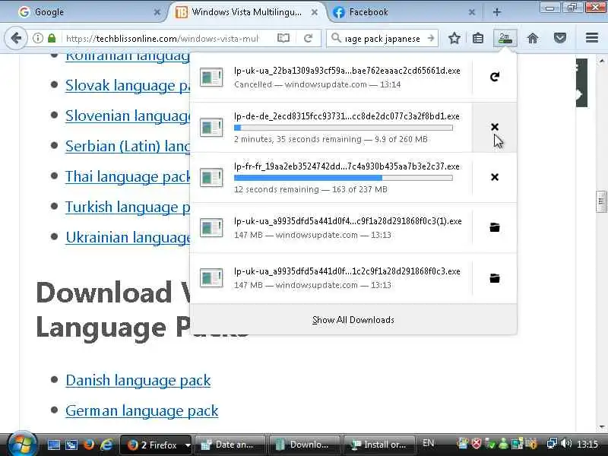Open the Firefox hamburger menu
This screenshot has width=608, height=456.
(592, 38)
